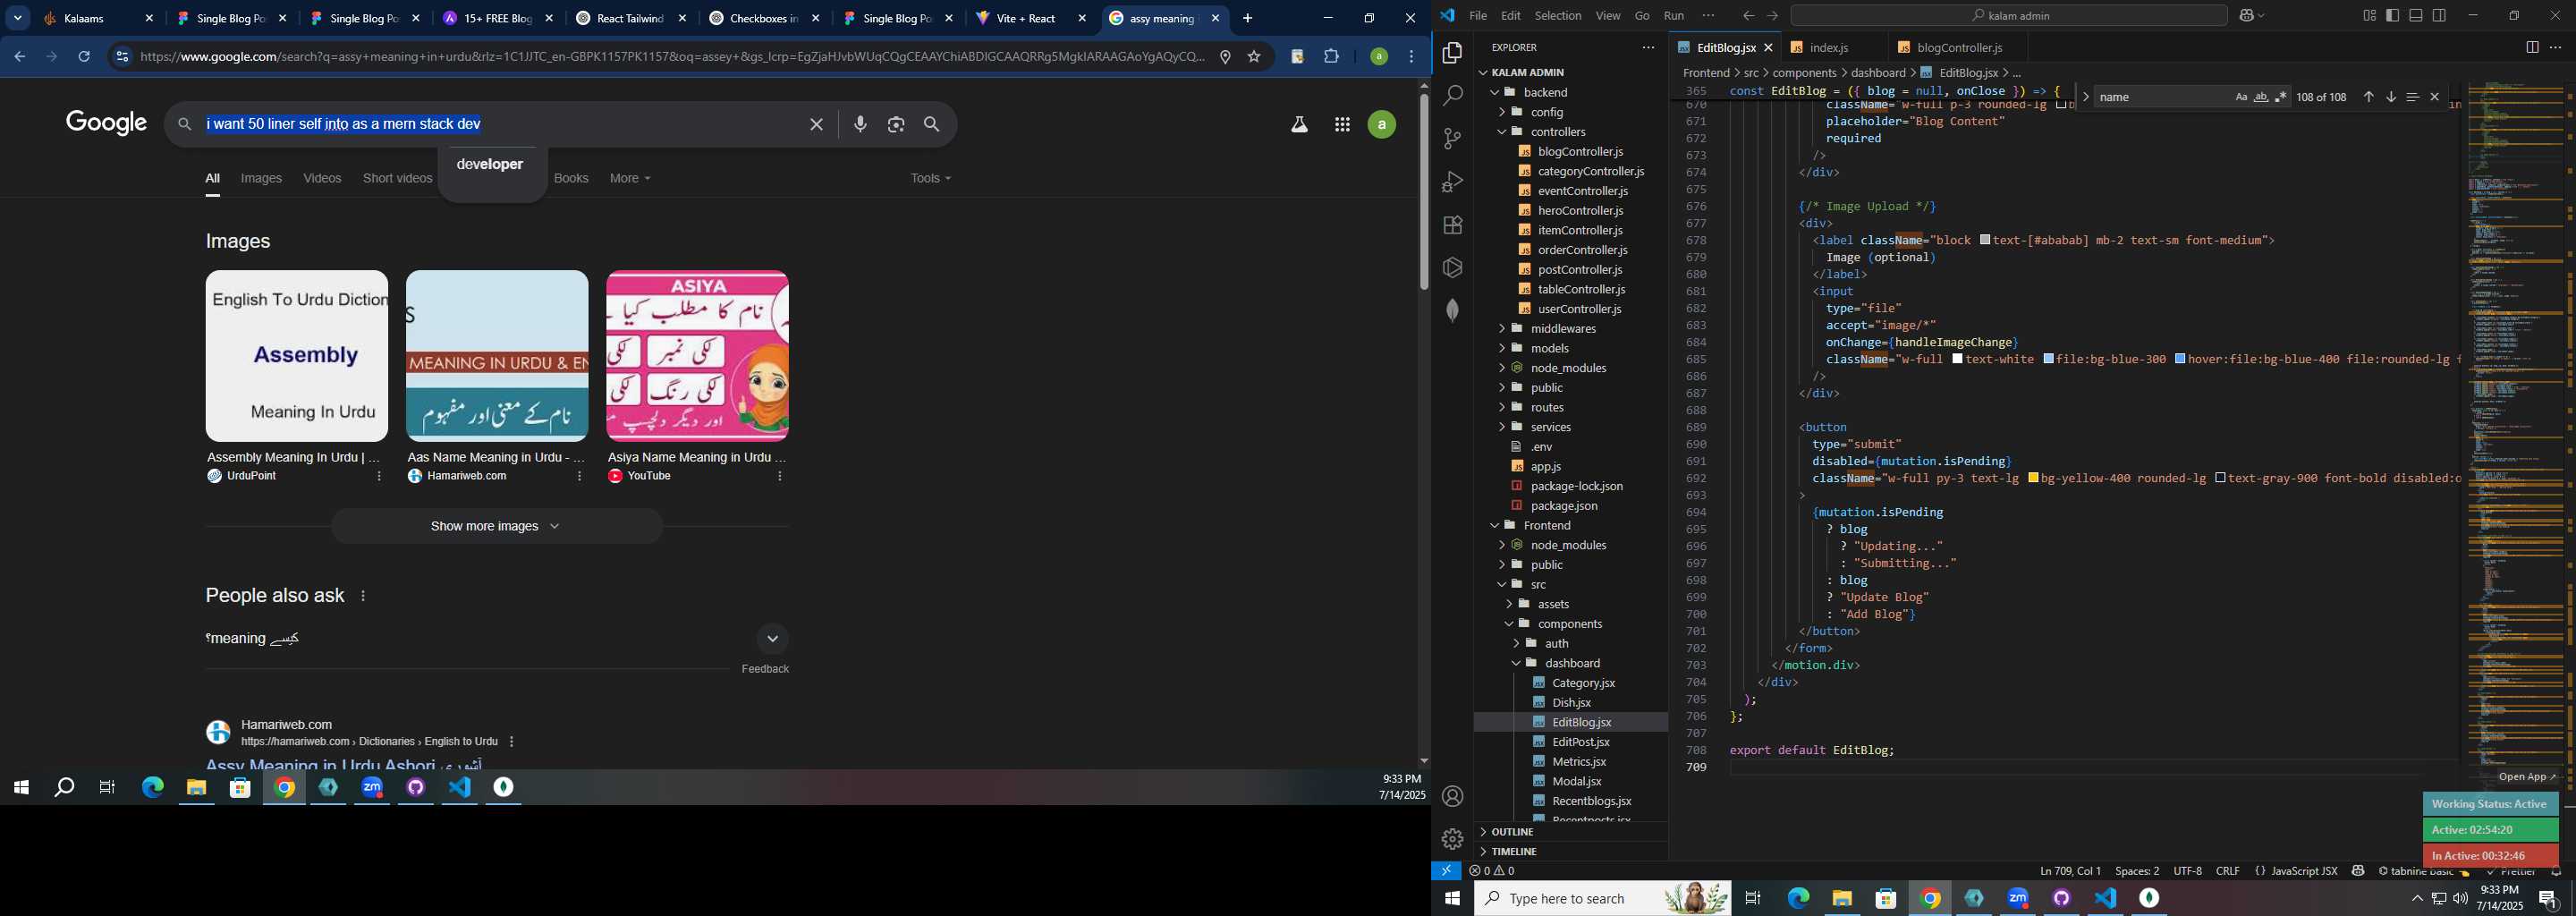Click the bg-blue-300 color swatch in code
The width and height of the screenshot is (2576, 916).
coord(2049,360)
